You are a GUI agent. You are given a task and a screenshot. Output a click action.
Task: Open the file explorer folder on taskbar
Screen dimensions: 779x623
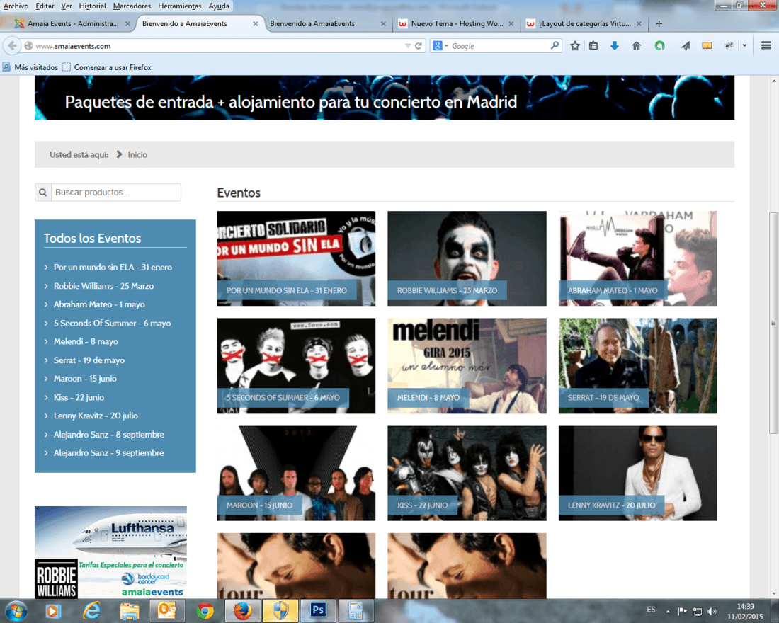(129, 610)
